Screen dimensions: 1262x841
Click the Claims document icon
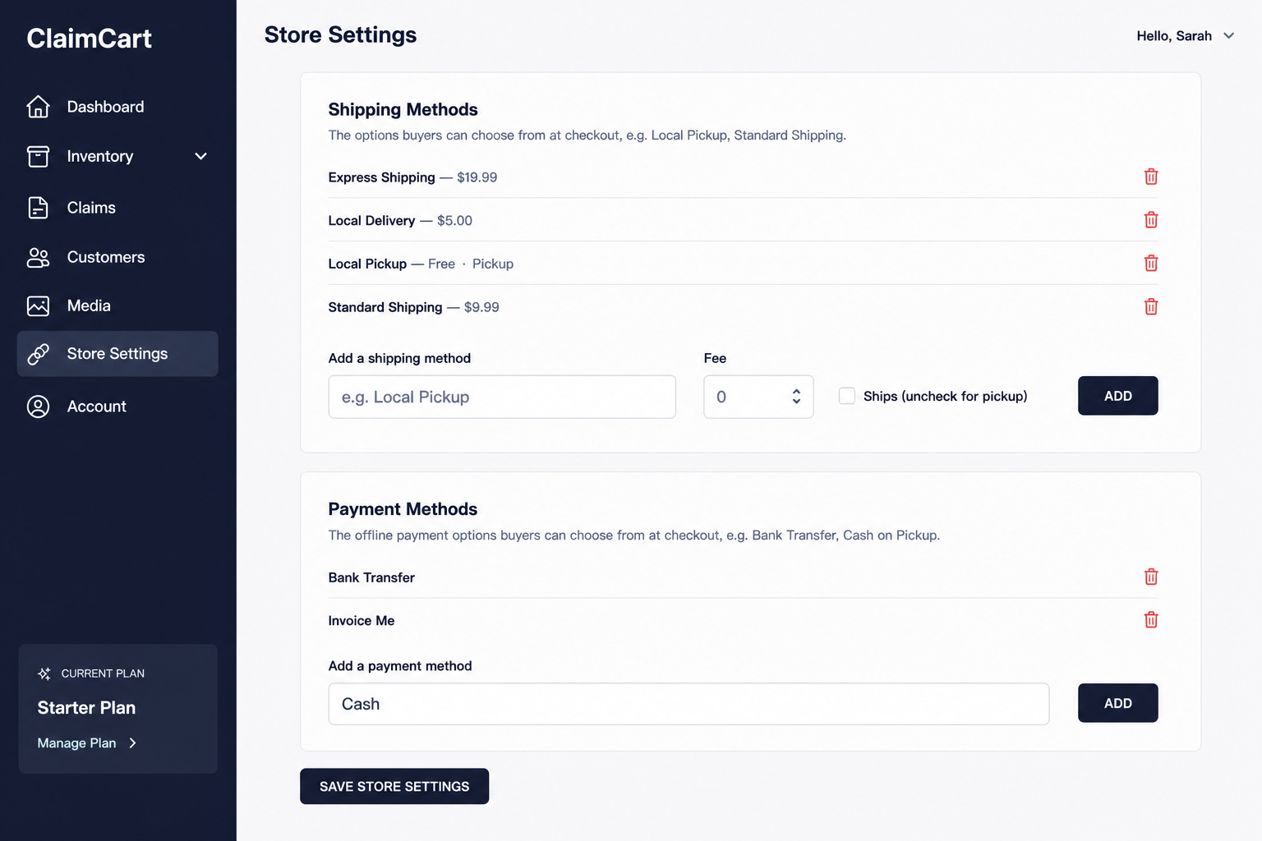(x=38, y=208)
